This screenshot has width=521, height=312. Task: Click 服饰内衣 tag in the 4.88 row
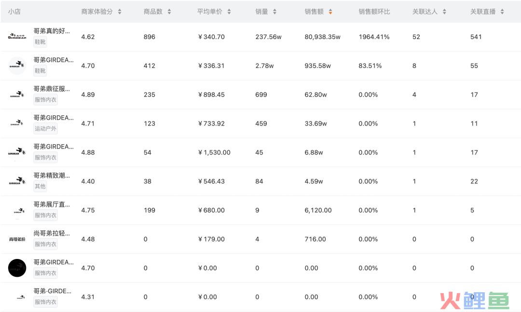pos(45,158)
